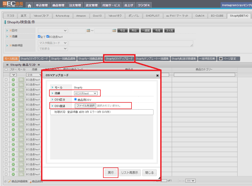Select 商品用CSV radio button
The image size is (252, 186).
click(x=75, y=99)
